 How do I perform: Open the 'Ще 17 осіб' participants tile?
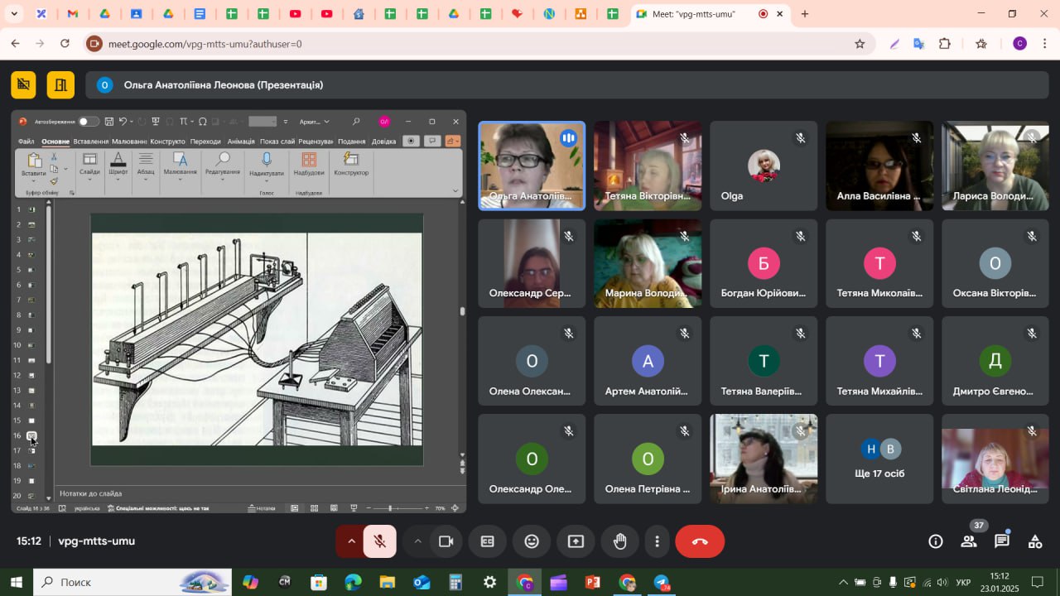click(x=879, y=459)
